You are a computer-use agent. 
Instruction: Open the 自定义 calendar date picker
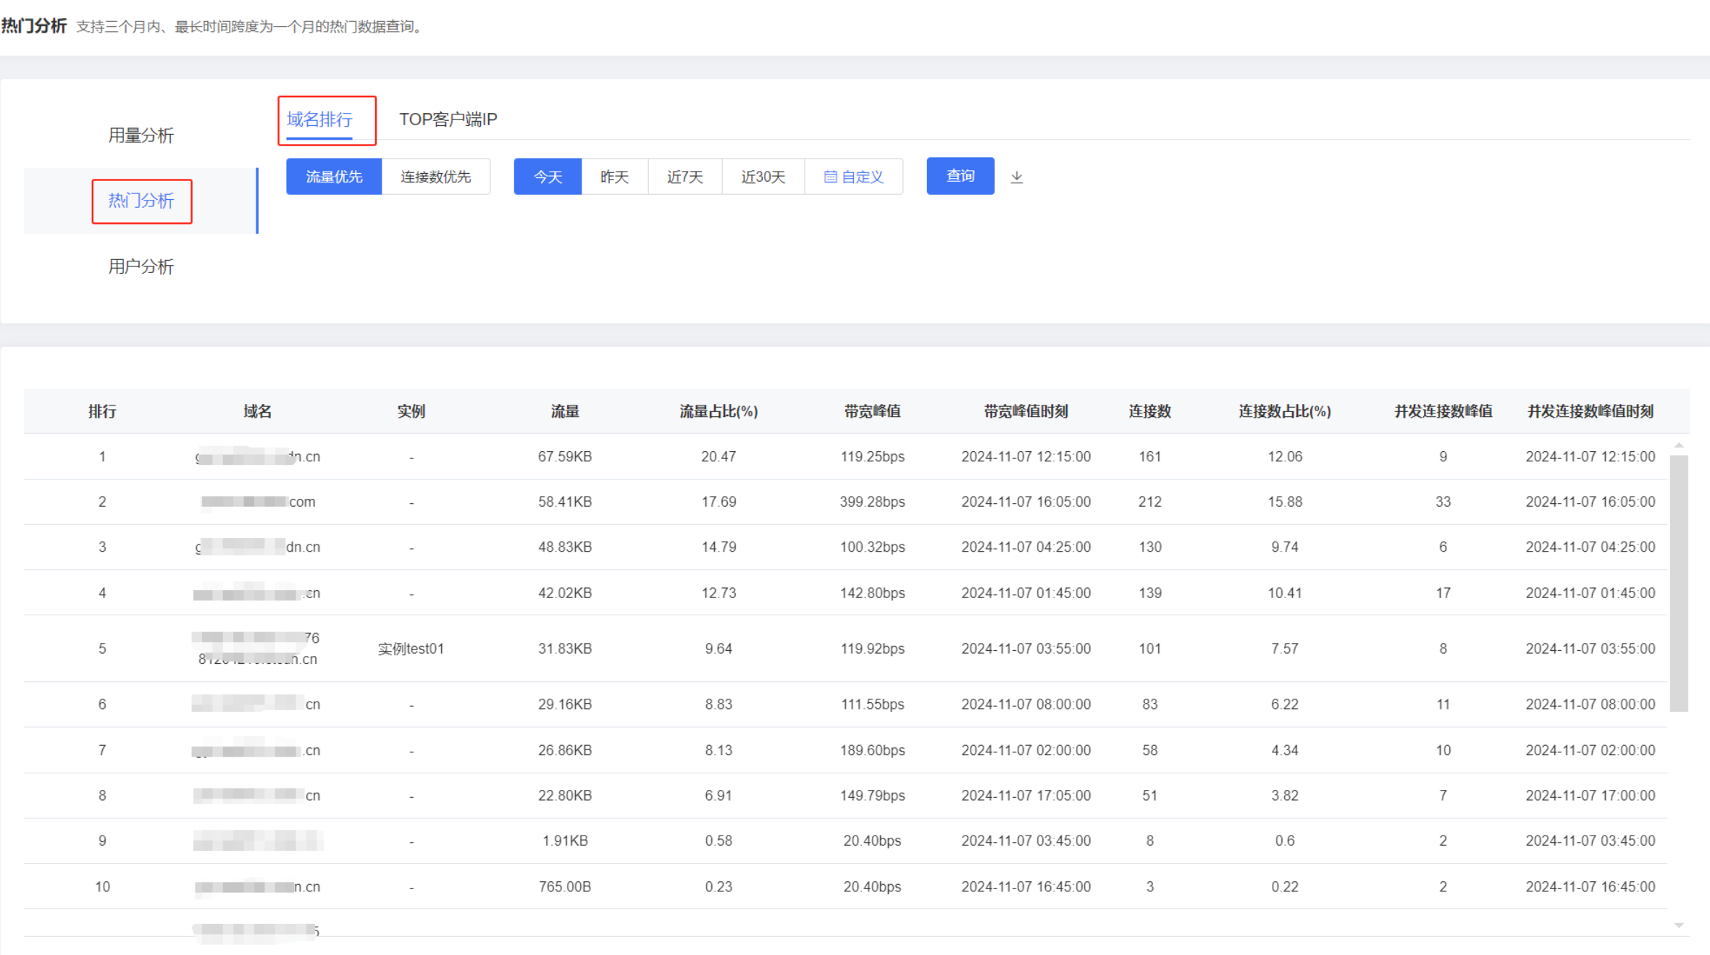tap(854, 177)
